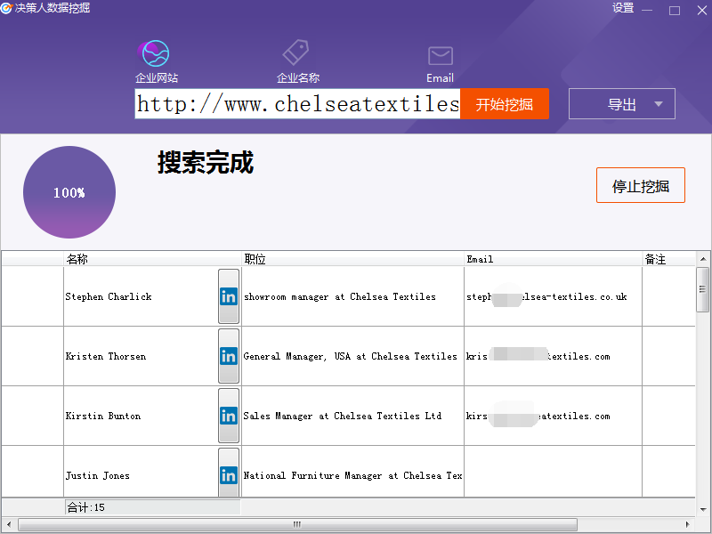Click 'National Furniture Manager' position cell
This screenshot has height=534, width=712.
click(352, 473)
